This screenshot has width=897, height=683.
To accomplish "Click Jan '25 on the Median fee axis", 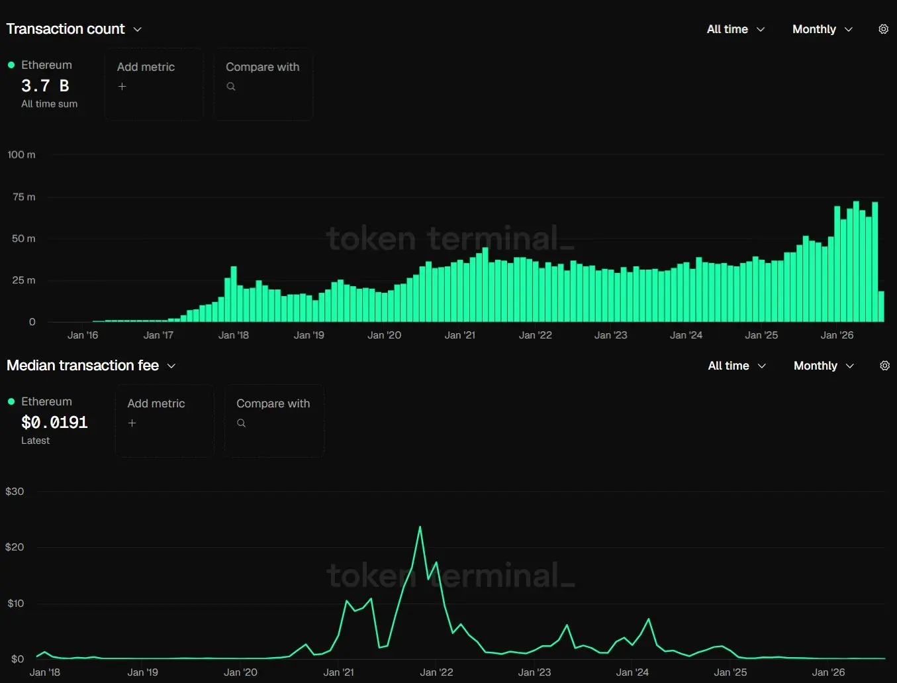I will 731,672.
